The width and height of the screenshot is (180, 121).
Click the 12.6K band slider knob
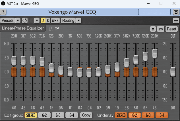[145, 56]
